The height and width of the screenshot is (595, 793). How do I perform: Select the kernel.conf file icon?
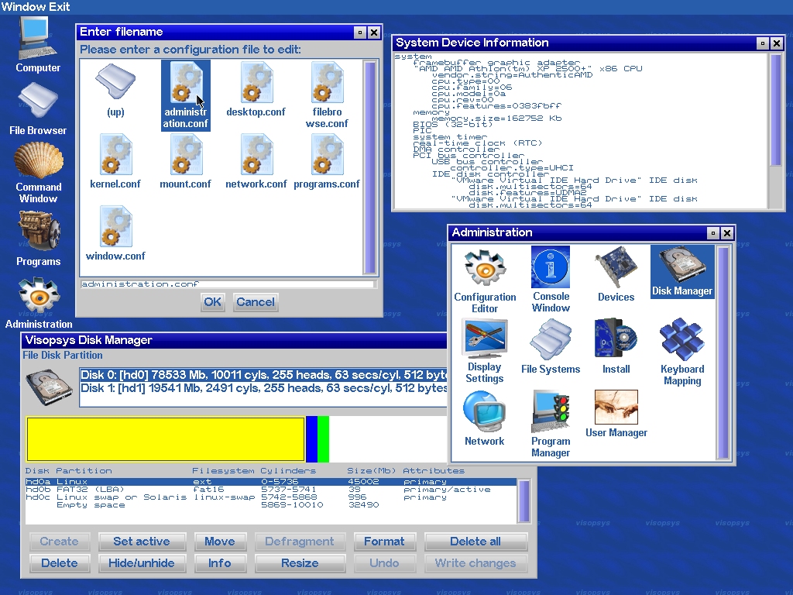pos(115,162)
